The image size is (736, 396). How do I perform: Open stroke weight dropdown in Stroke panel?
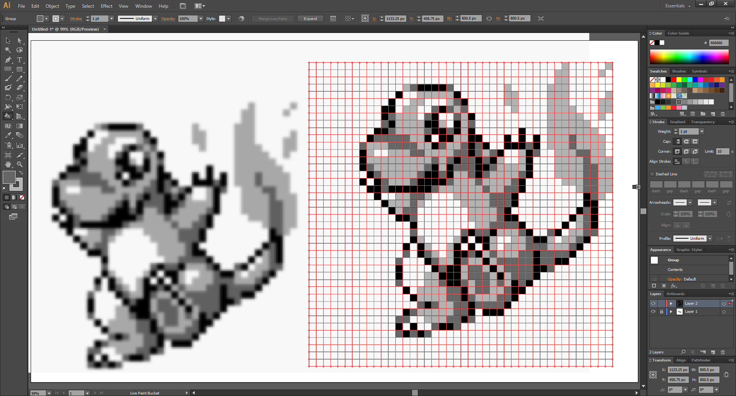coord(702,132)
